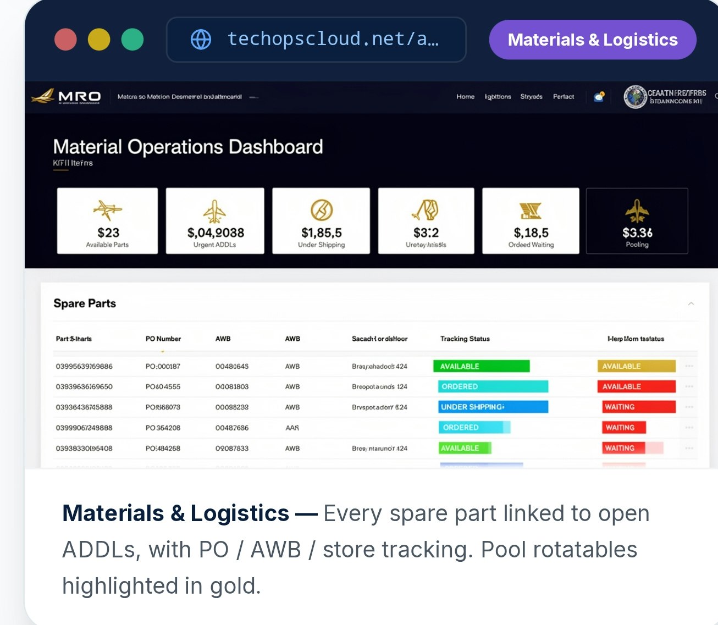Image resolution: width=718 pixels, height=625 pixels.
Task: Open row options dots for PO 364208
Action: tap(689, 428)
